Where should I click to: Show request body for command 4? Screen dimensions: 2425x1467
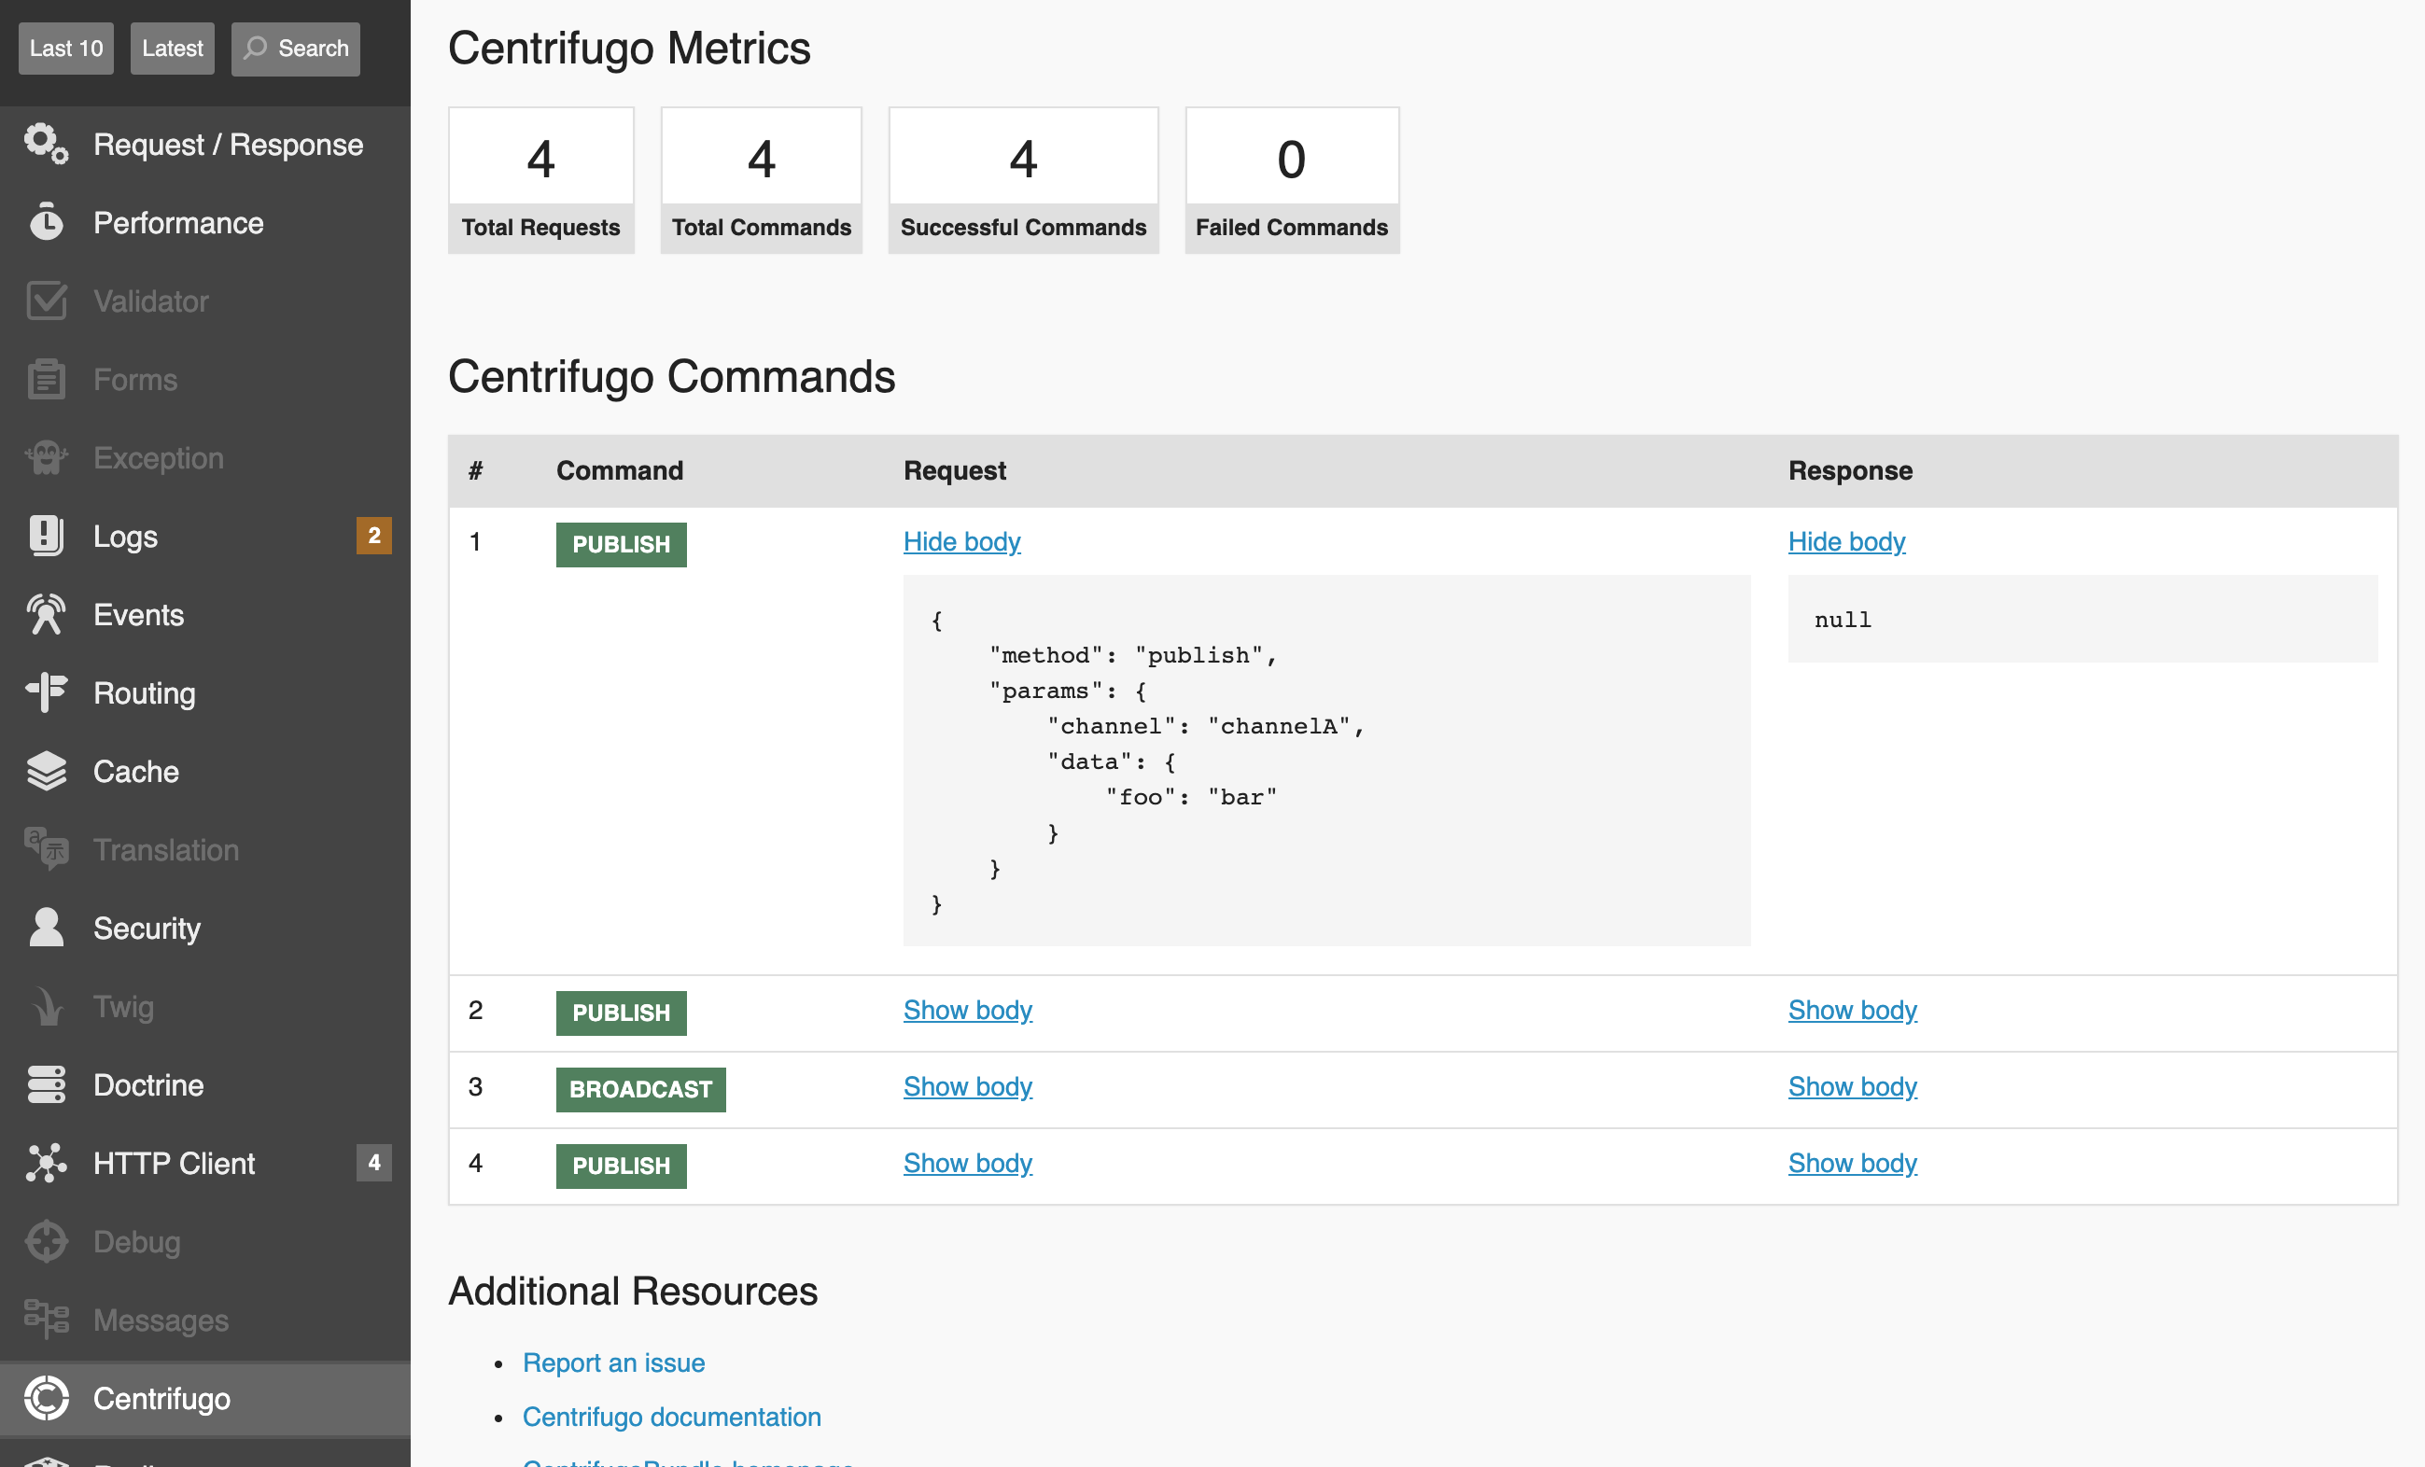967,1163
